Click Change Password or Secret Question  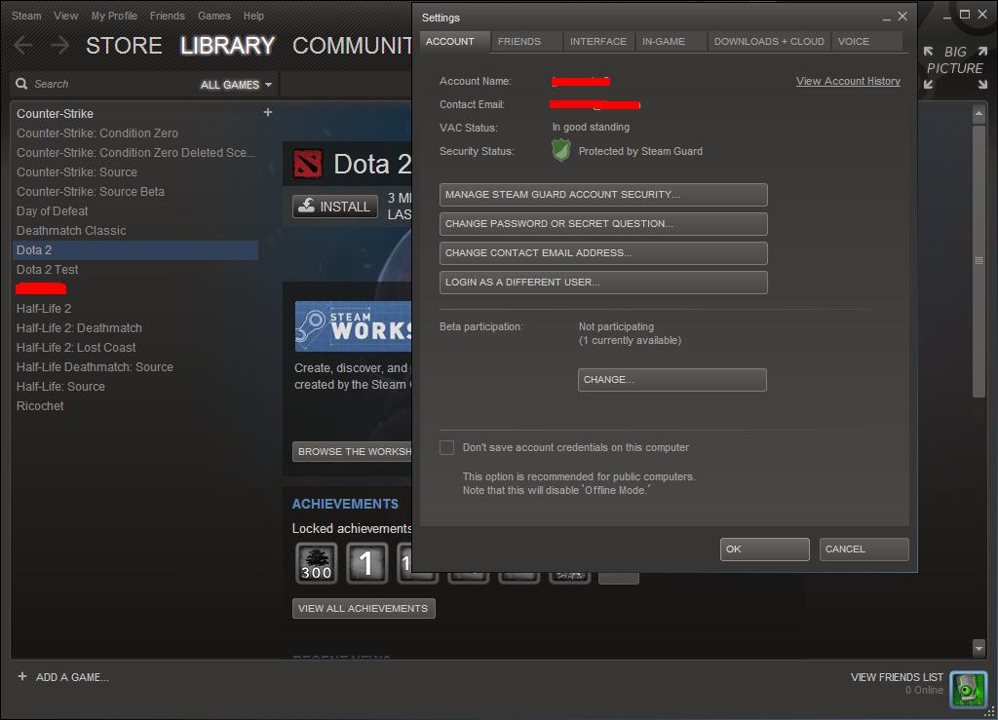pos(603,224)
